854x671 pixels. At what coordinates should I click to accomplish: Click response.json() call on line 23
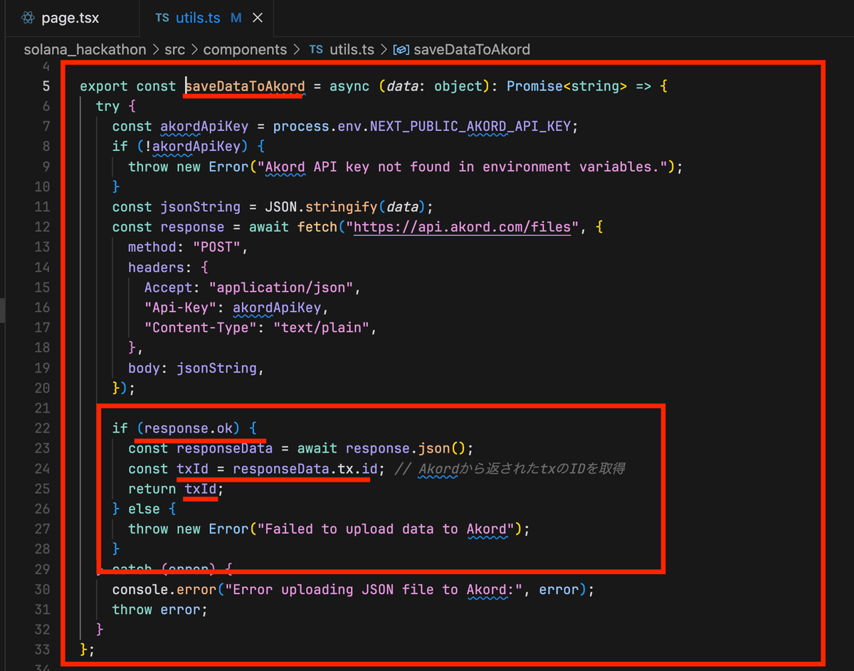click(x=405, y=448)
